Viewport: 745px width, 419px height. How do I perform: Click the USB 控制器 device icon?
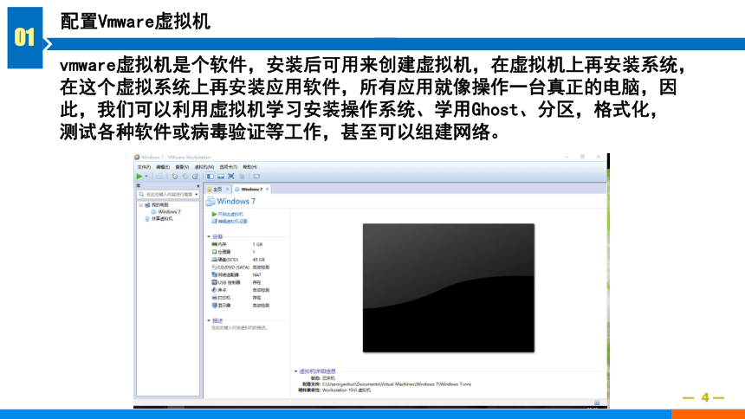pos(214,282)
